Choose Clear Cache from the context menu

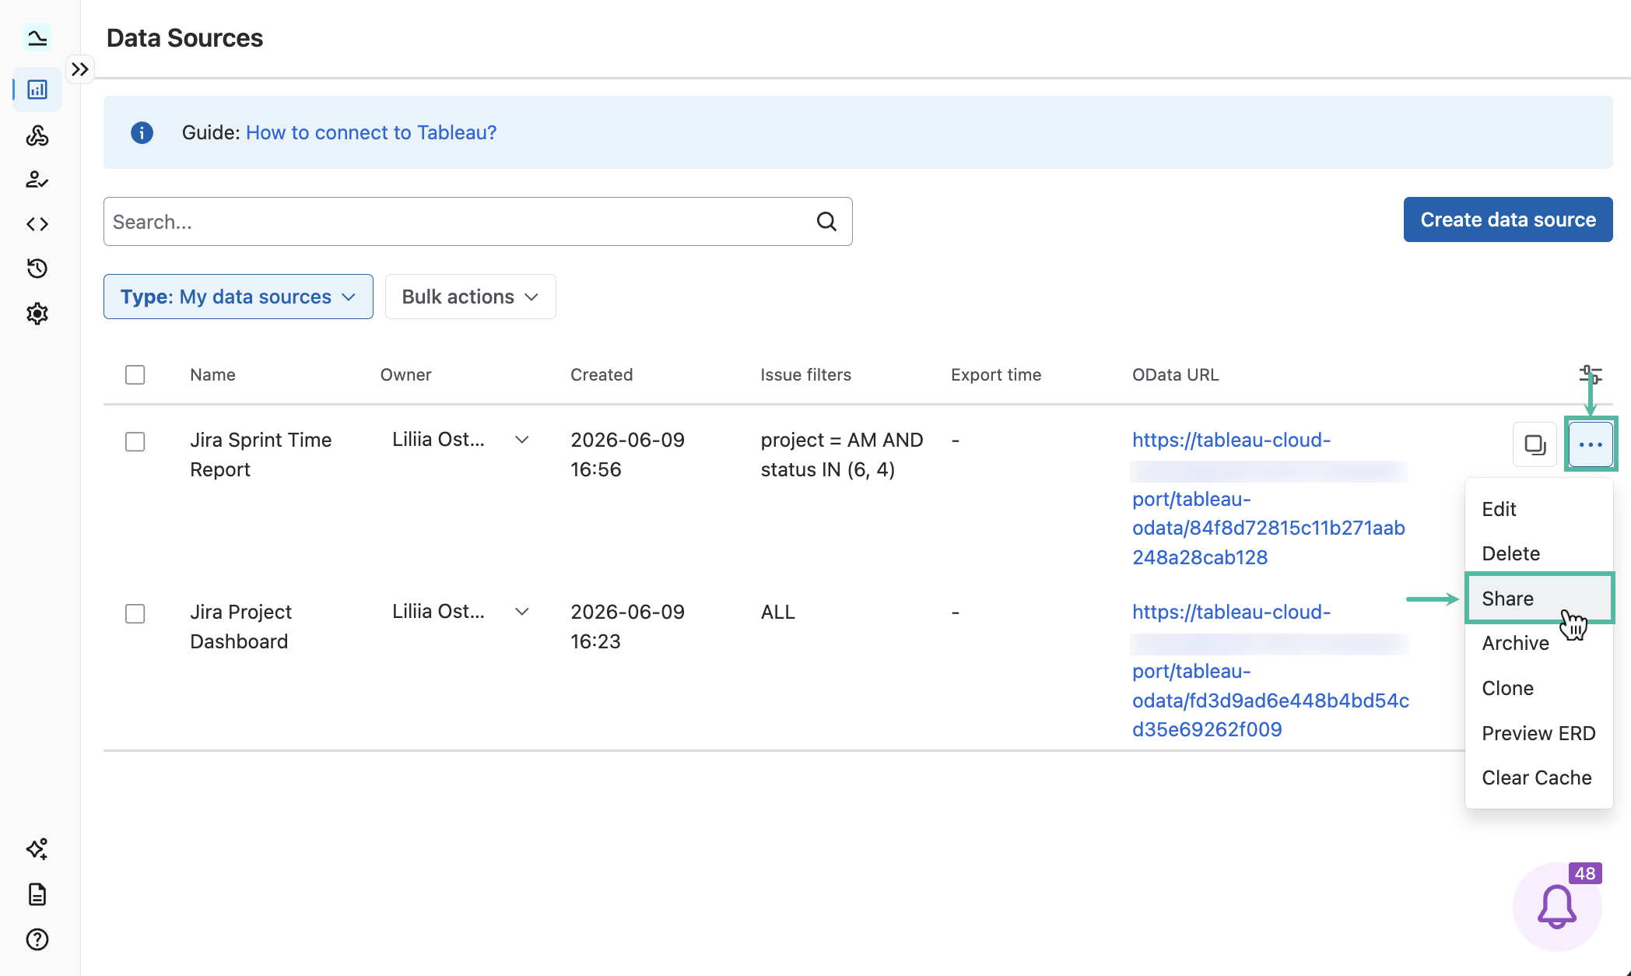point(1539,778)
